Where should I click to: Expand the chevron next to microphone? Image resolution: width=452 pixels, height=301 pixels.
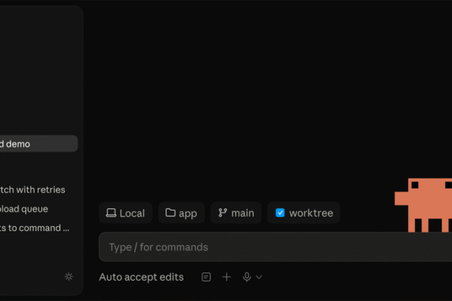(x=259, y=277)
